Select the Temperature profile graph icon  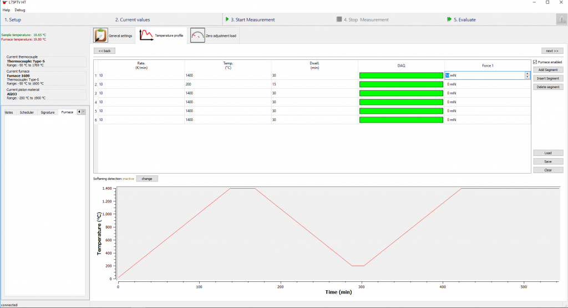click(x=146, y=36)
